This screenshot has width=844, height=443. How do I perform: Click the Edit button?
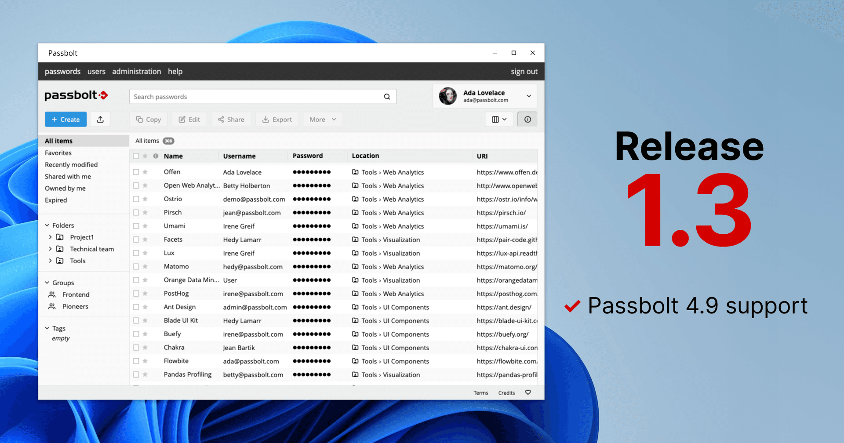click(189, 120)
